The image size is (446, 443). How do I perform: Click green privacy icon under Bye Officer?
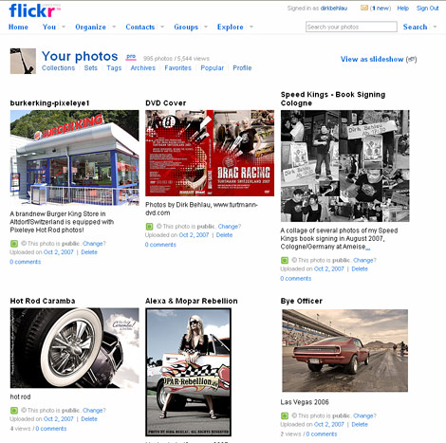point(285,415)
